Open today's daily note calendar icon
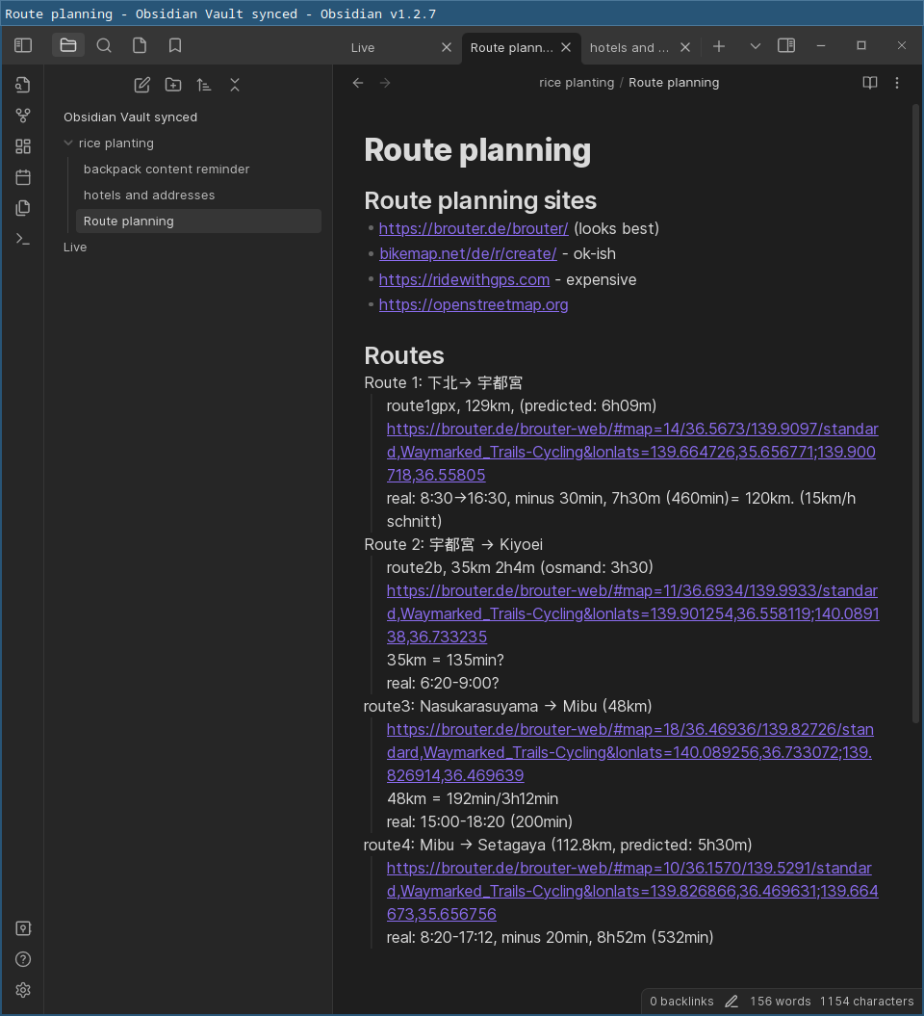This screenshot has height=1016, width=924. click(23, 177)
